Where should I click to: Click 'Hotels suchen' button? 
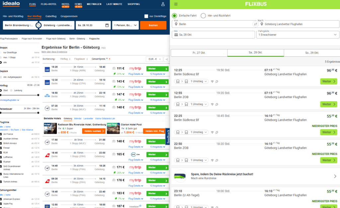pyautogui.click(x=94, y=131)
